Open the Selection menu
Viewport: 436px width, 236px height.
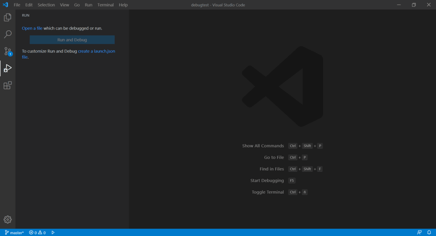(x=46, y=5)
